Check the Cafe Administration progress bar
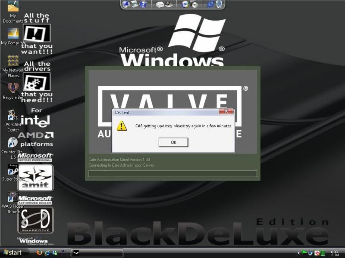The image size is (345, 258). [x=172, y=174]
